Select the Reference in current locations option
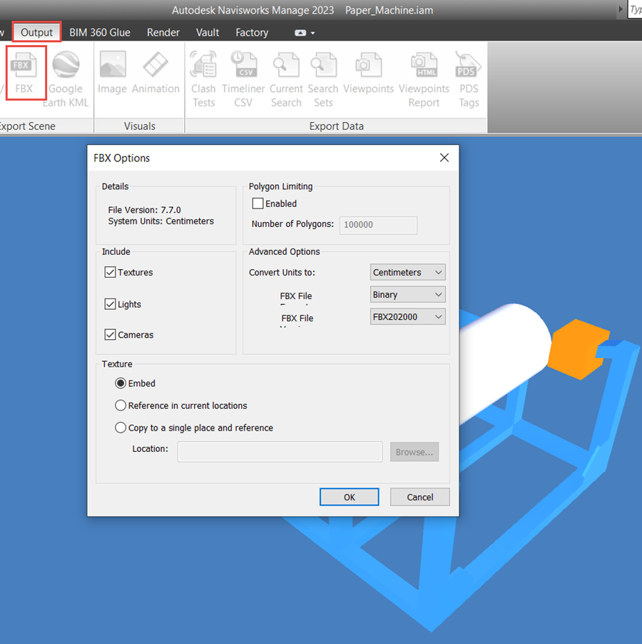Image resolution: width=642 pixels, height=644 pixels. 121,405
